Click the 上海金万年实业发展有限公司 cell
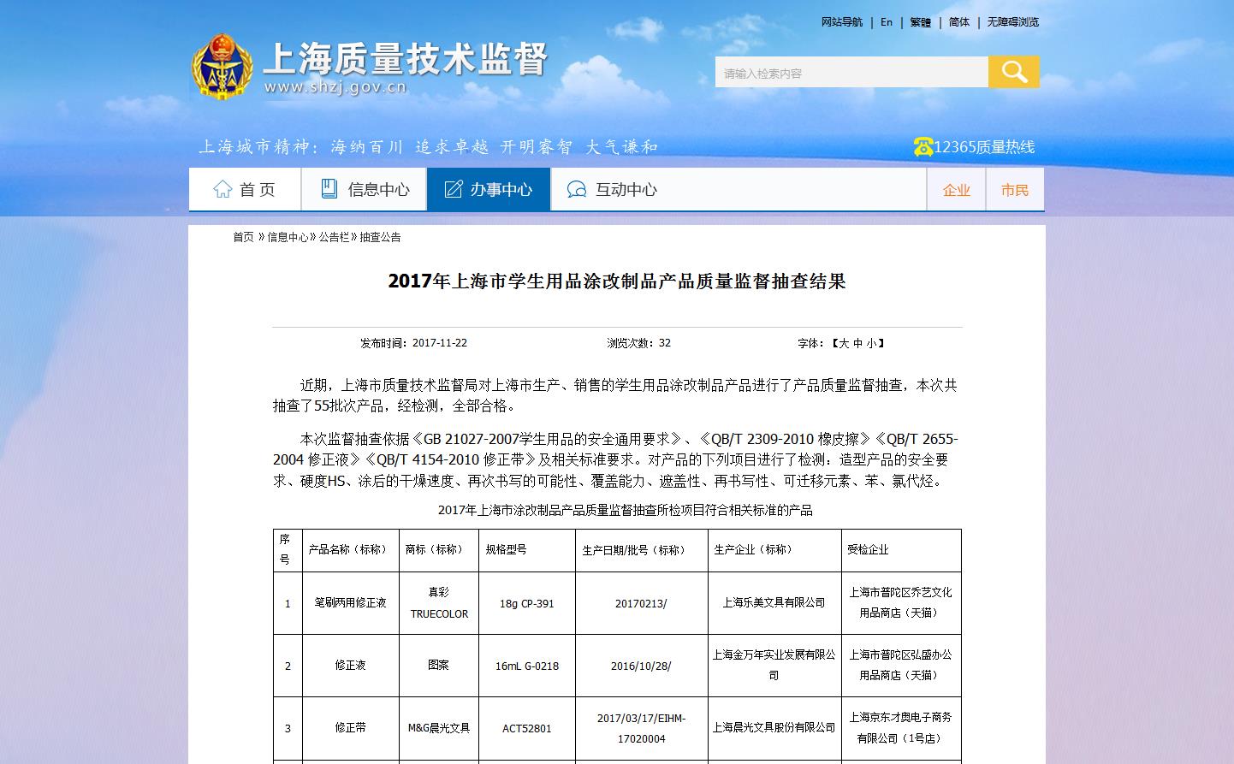The height and width of the screenshot is (764, 1234). [774, 665]
